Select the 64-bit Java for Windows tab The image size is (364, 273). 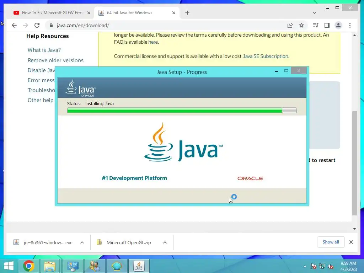(129, 13)
